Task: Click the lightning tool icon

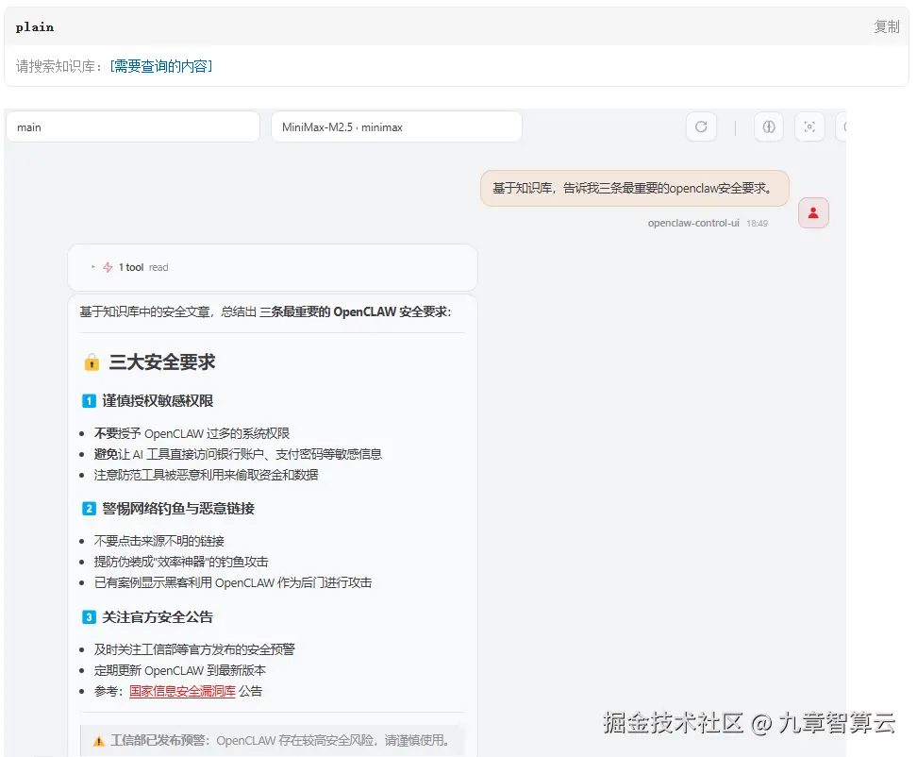Action: tap(108, 267)
